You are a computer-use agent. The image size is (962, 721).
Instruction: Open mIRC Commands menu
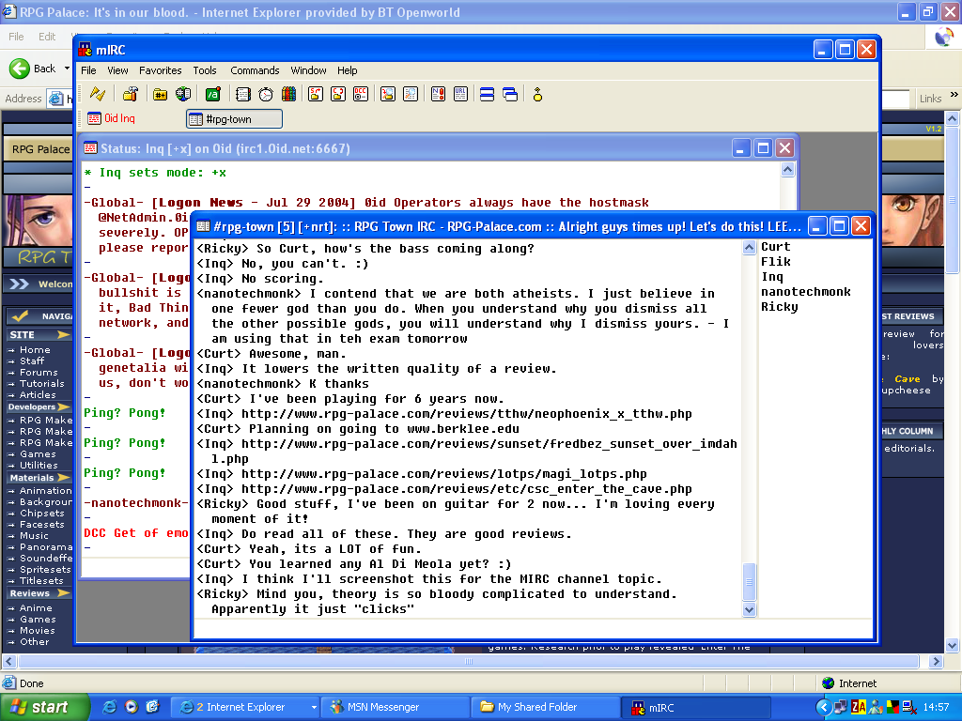[x=255, y=70]
